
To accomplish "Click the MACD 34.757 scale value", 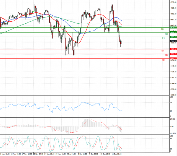I will click(x=173, y=119).
